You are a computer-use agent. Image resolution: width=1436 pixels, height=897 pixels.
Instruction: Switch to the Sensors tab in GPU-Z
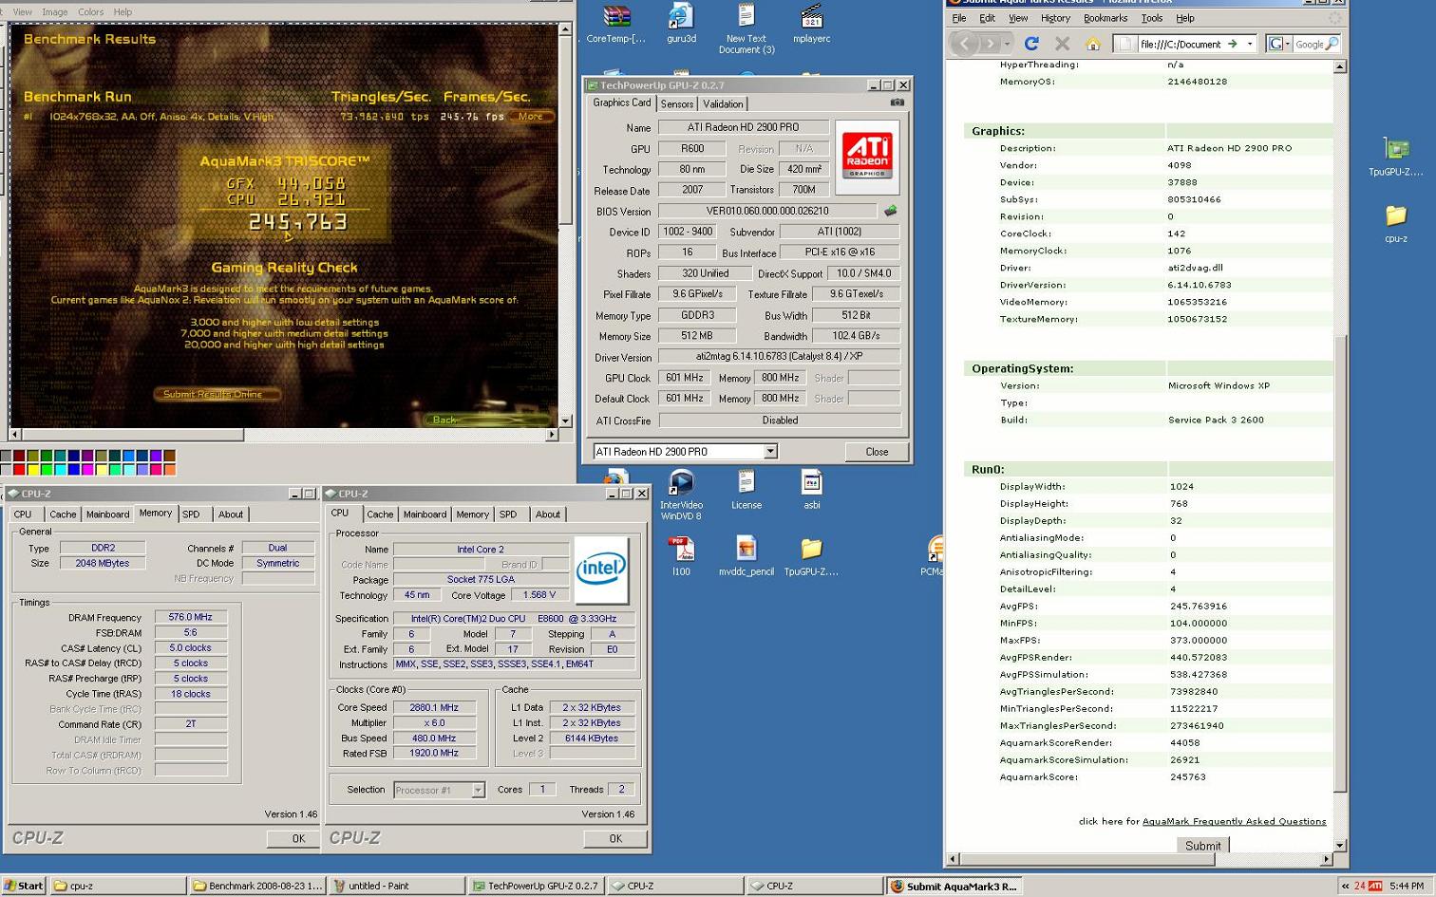pyautogui.click(x=676, y=104)
